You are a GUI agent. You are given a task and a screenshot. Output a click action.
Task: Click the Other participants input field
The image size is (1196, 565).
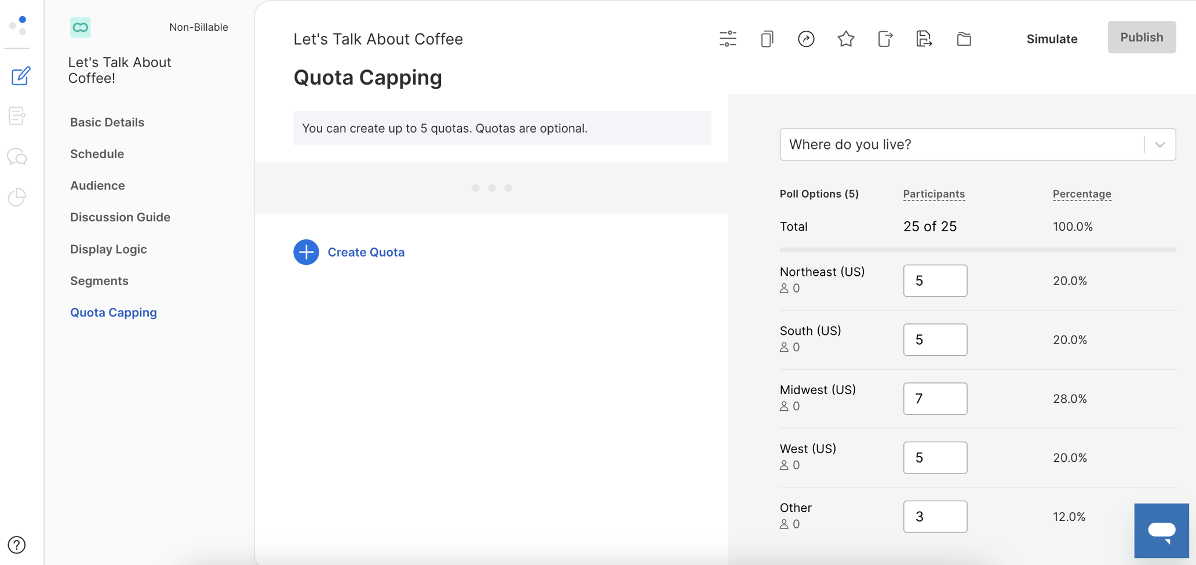[x=935, y=516]
